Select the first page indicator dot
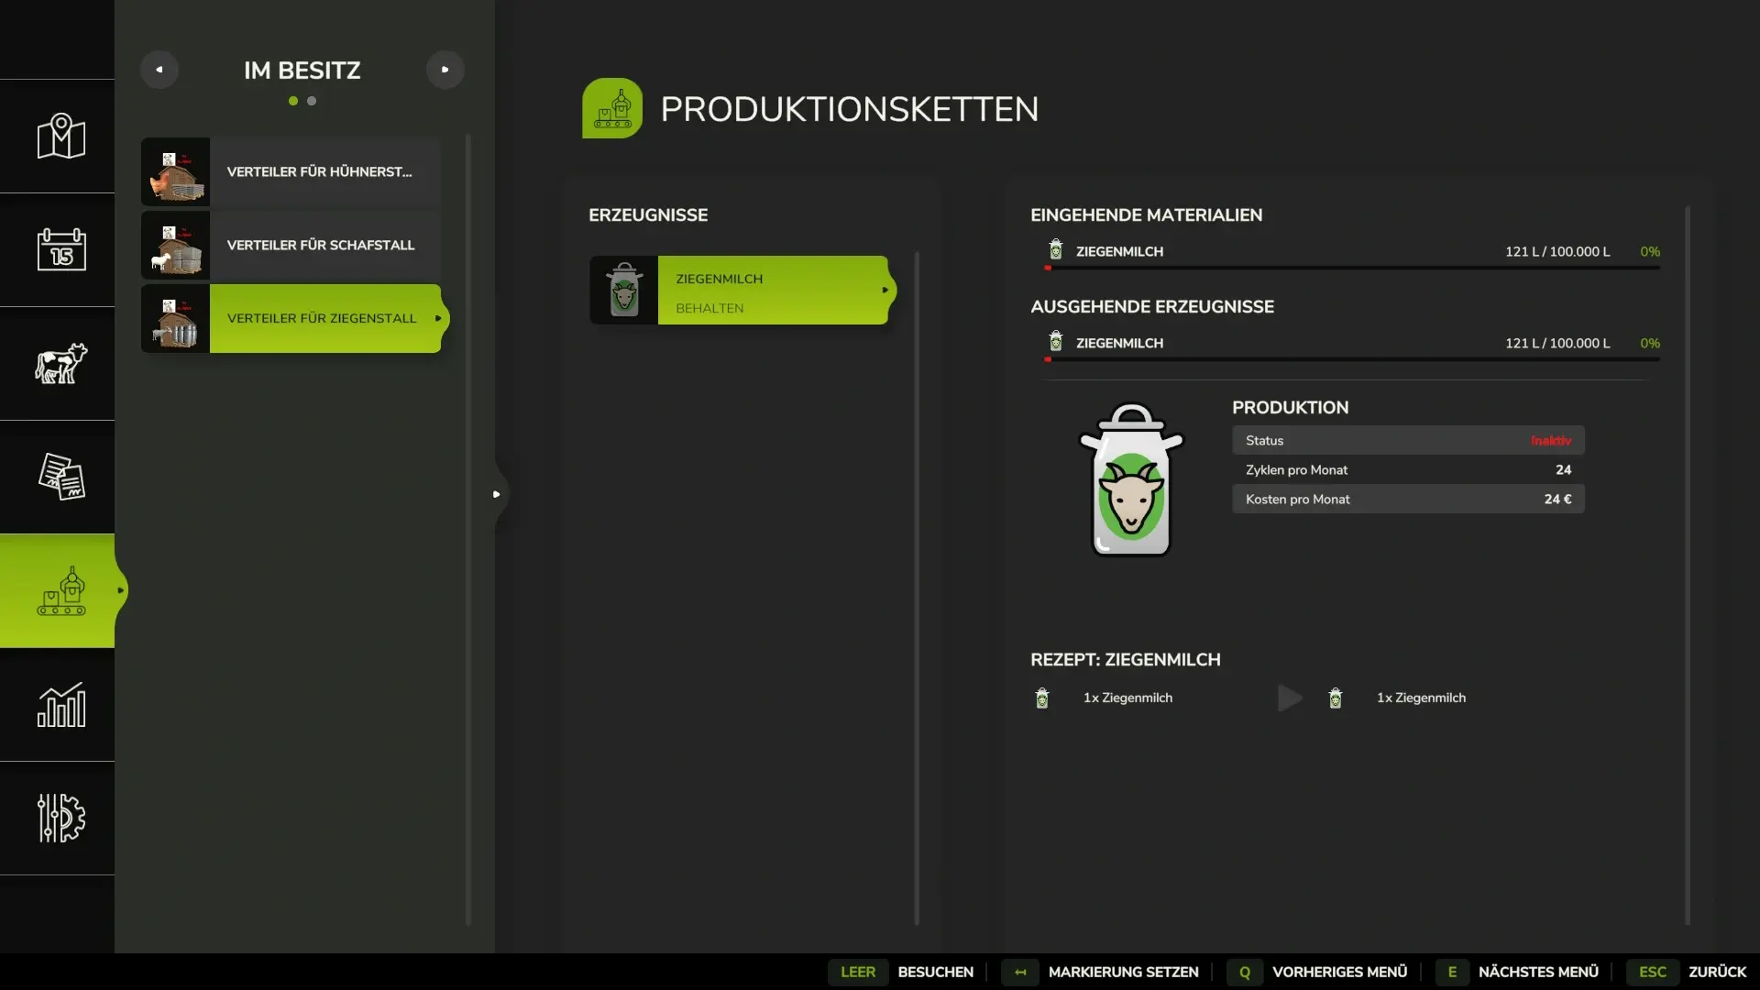 [293, 101]
